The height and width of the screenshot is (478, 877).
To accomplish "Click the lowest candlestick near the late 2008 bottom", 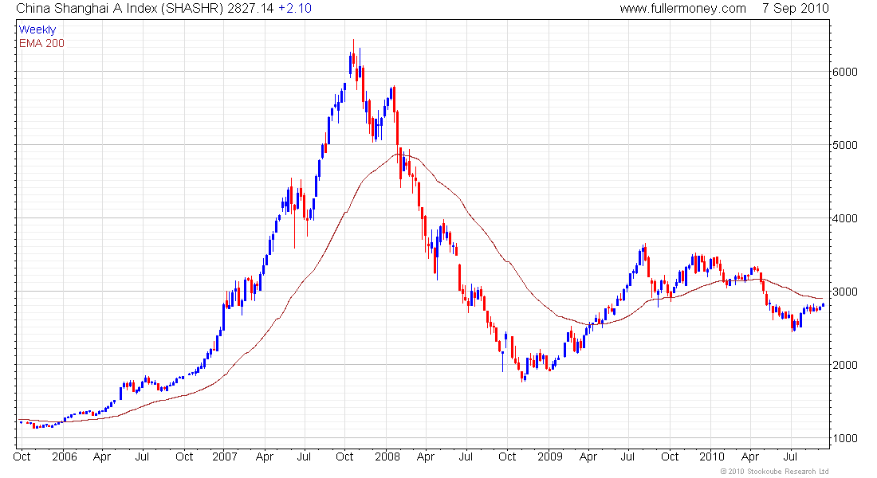I will click(522, 376).
